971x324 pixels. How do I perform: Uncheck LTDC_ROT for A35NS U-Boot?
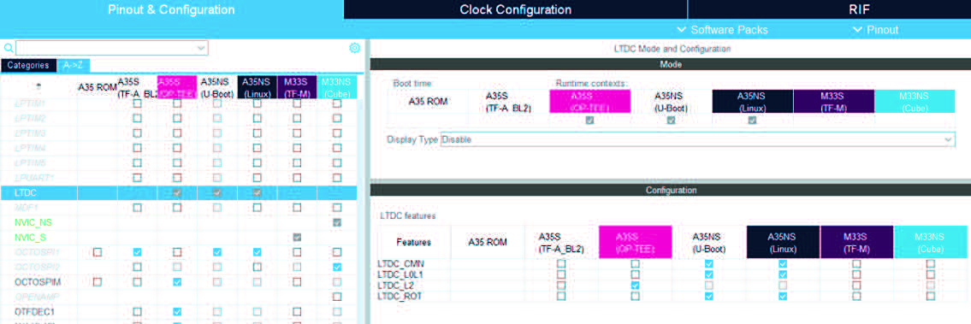coord(709,297)
